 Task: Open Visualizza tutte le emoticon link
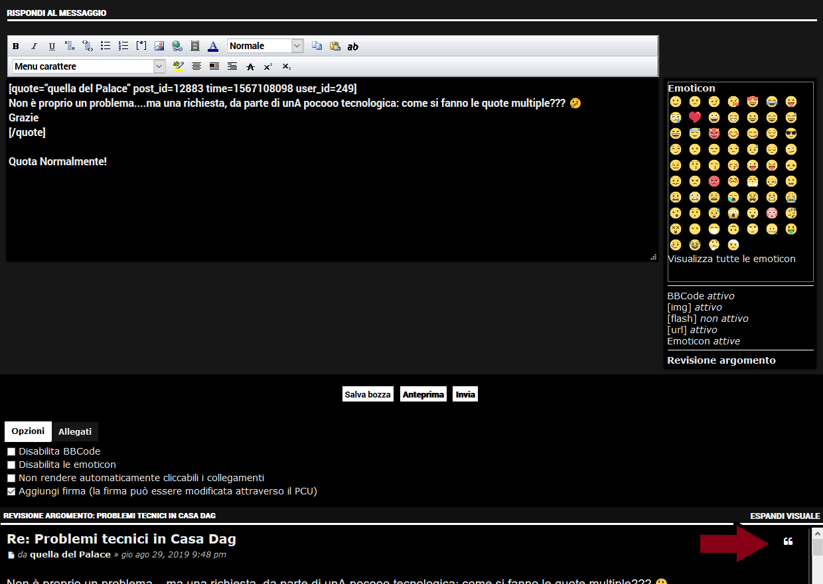[731, 258]
